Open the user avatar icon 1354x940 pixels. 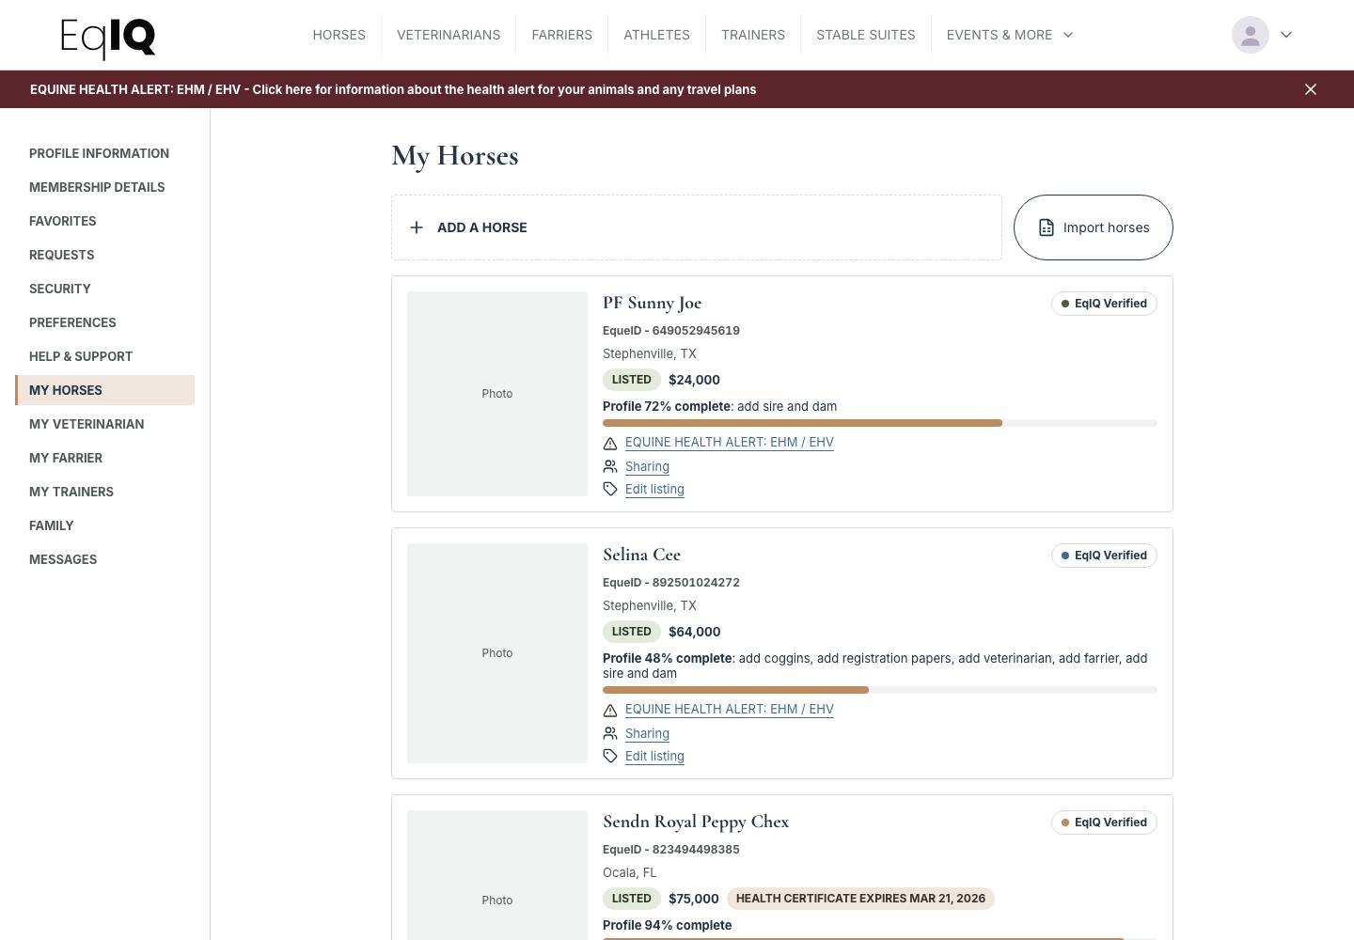[x=1251, y=35]
